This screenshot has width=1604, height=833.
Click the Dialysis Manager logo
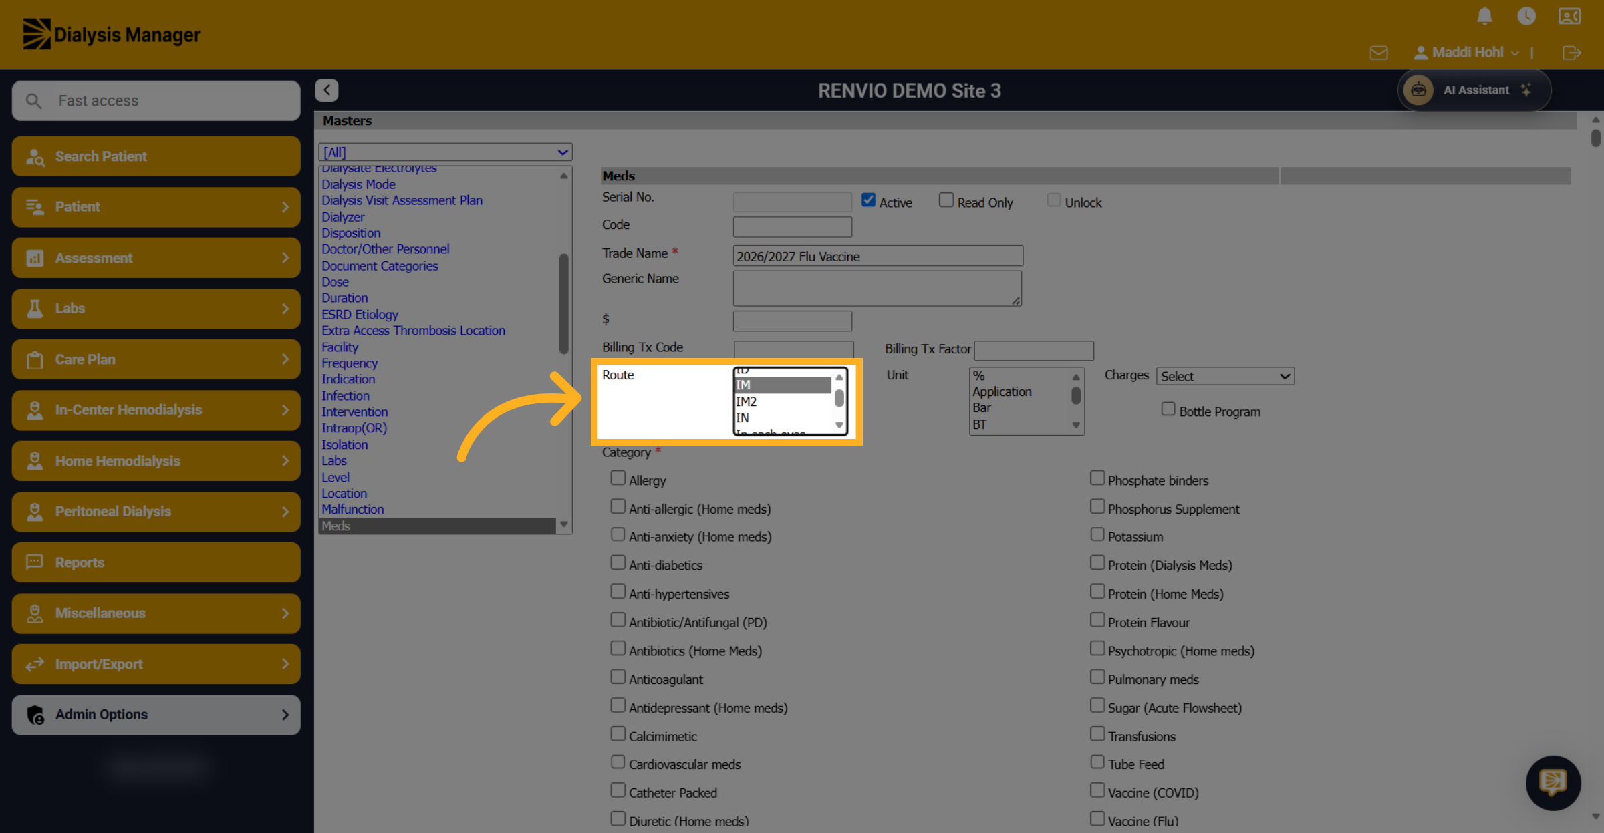[x=112, y=34]
